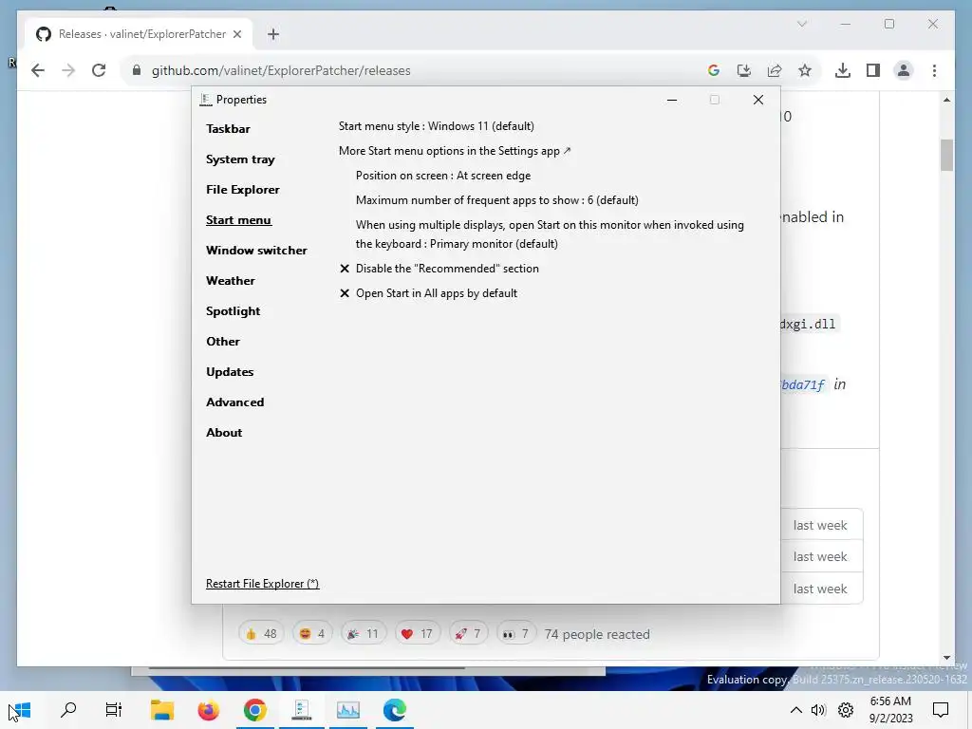Click the scroll down arrow in Chrome

(946, 658)
